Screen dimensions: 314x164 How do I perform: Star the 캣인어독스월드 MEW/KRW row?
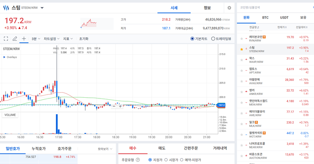241,102
